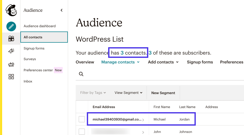This screenshot has width=244, height=135.
Task: Expand the Manage contacts dropdown
Action: click(x=120, y=62)
